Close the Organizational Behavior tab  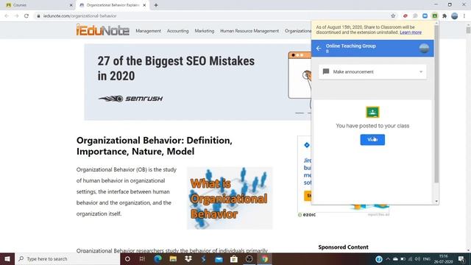tap(144, 5)
